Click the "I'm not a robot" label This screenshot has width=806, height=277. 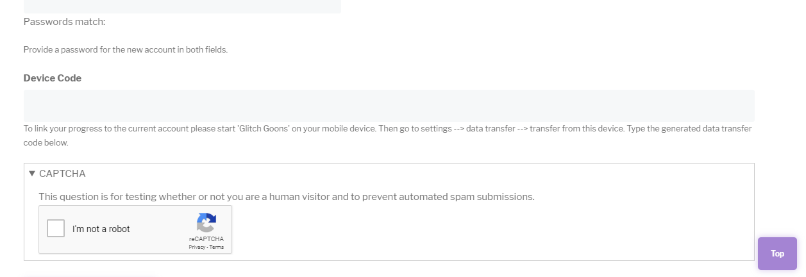coord(101,229)
